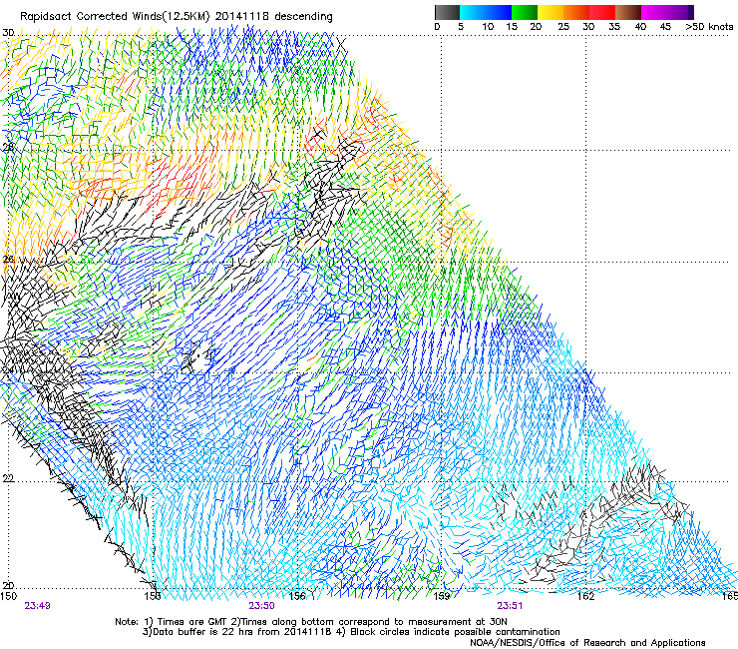Click the NOAA/NESDIS Office of Research credit
This screenshot has height=649, width=738.
click(x=587, y=643)
